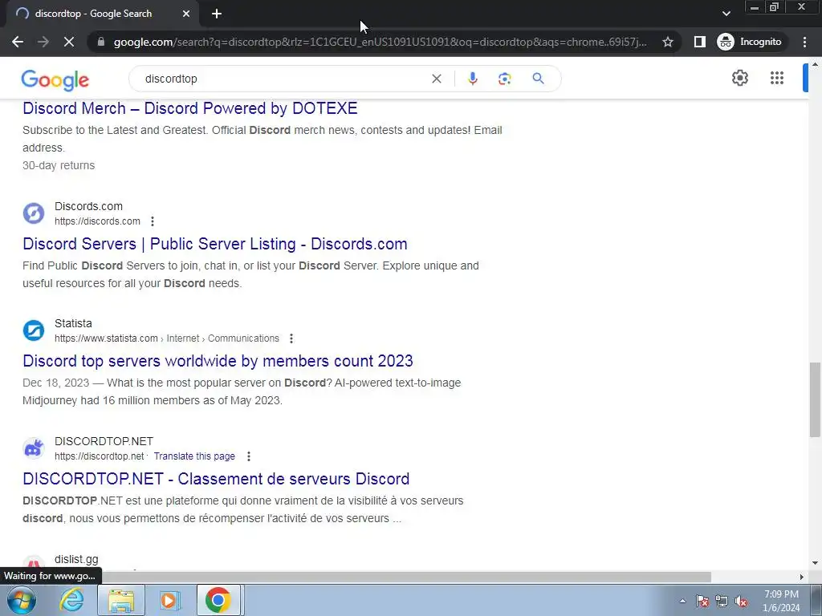
Task: Show hidden system tray icons
Action: (682, 602)
